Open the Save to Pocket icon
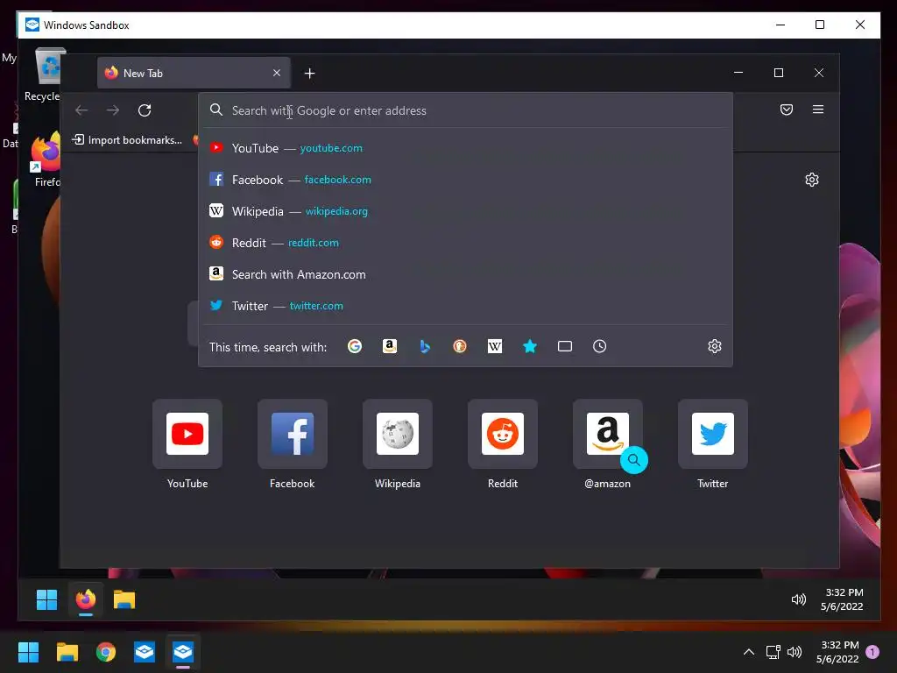This screenshot has width=897, height=673. pos(787,110)
